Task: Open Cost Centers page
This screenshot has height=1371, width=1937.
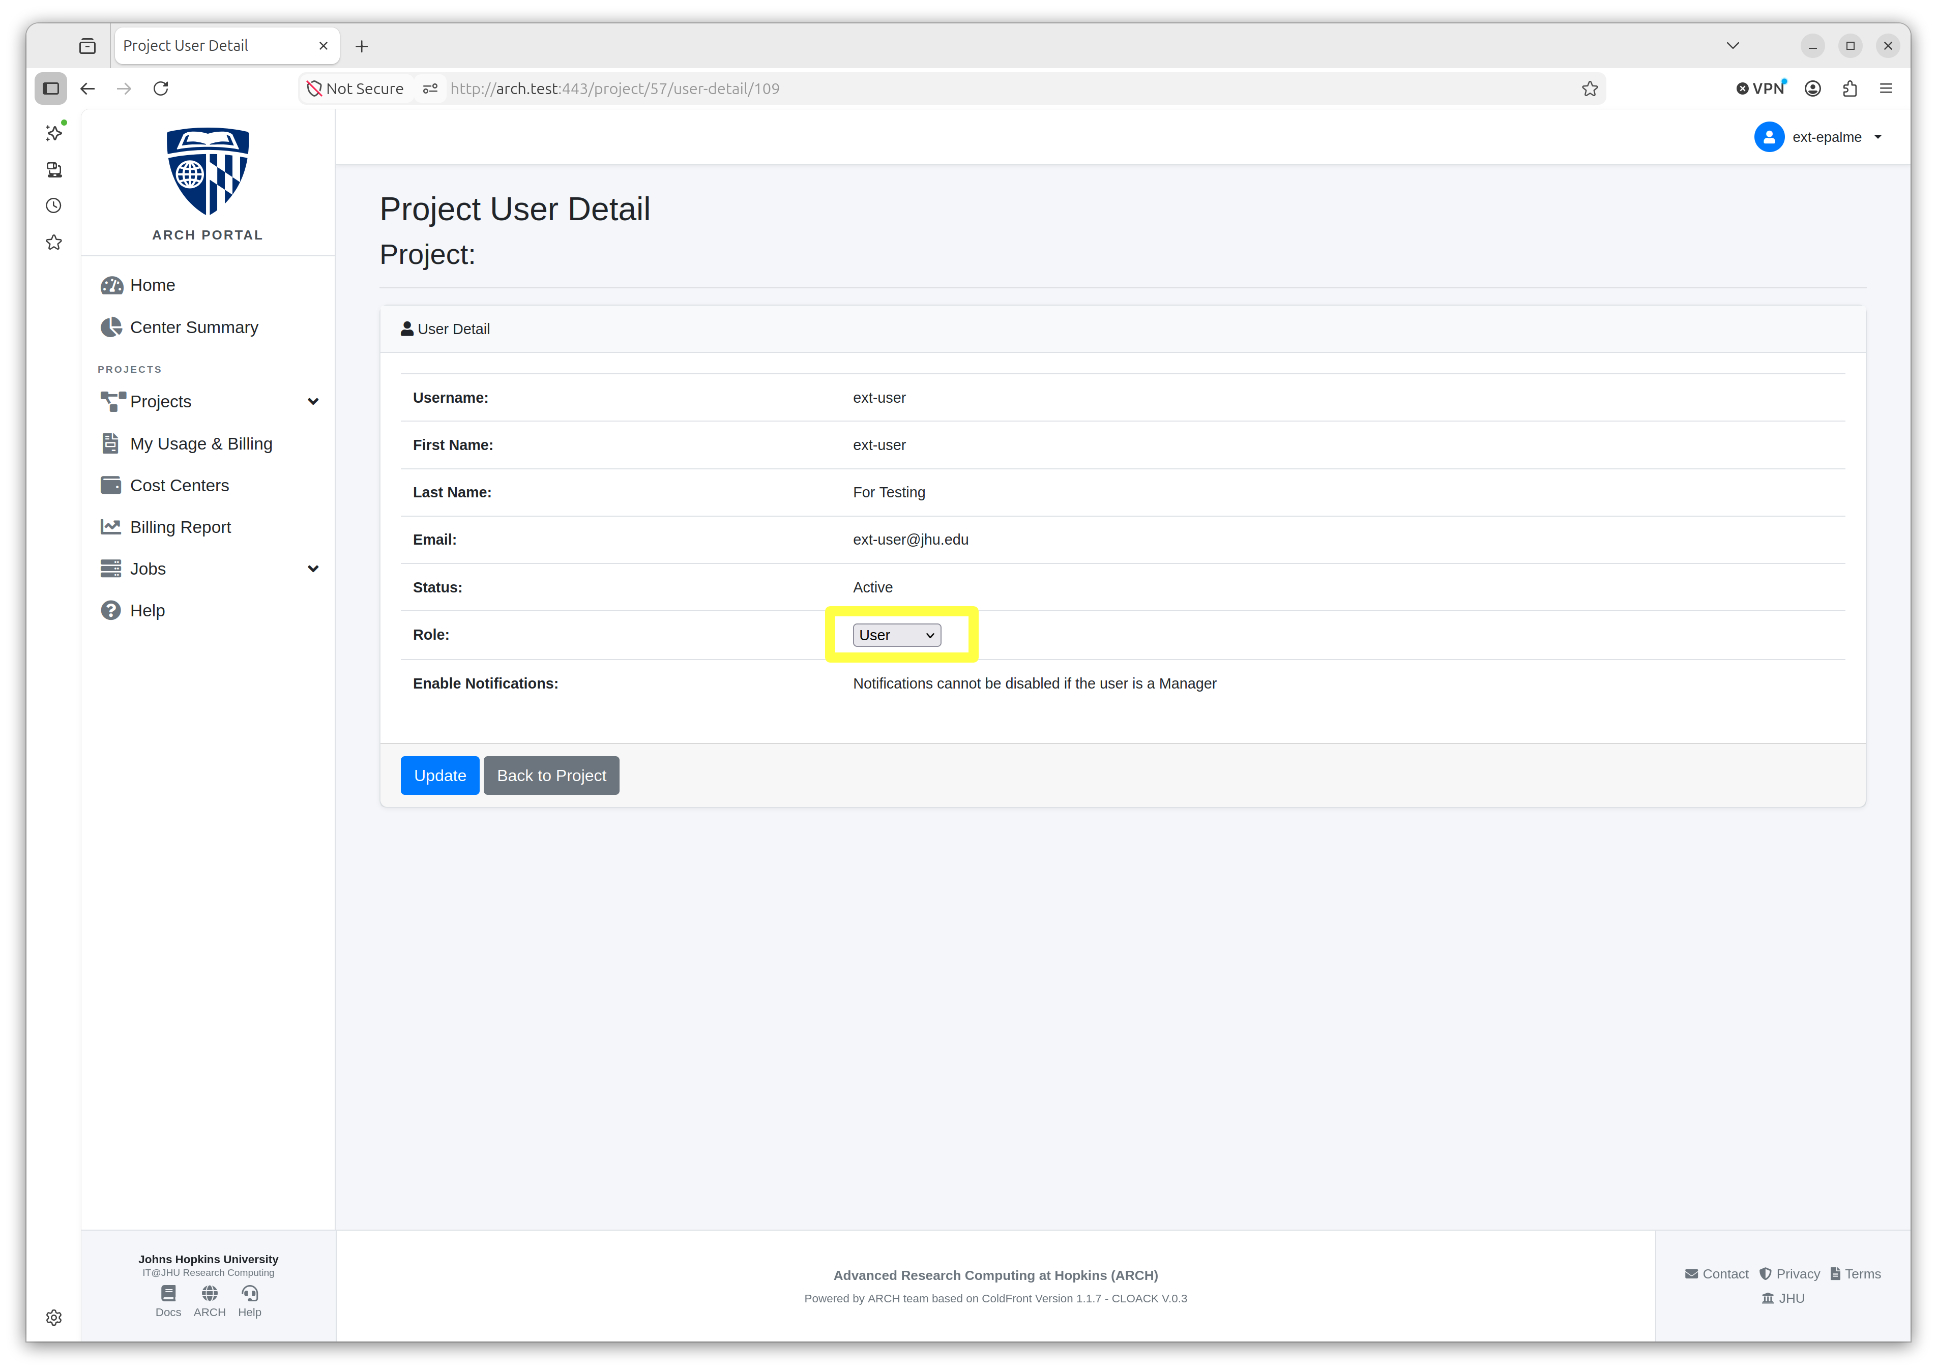Action: coord(179,486)
